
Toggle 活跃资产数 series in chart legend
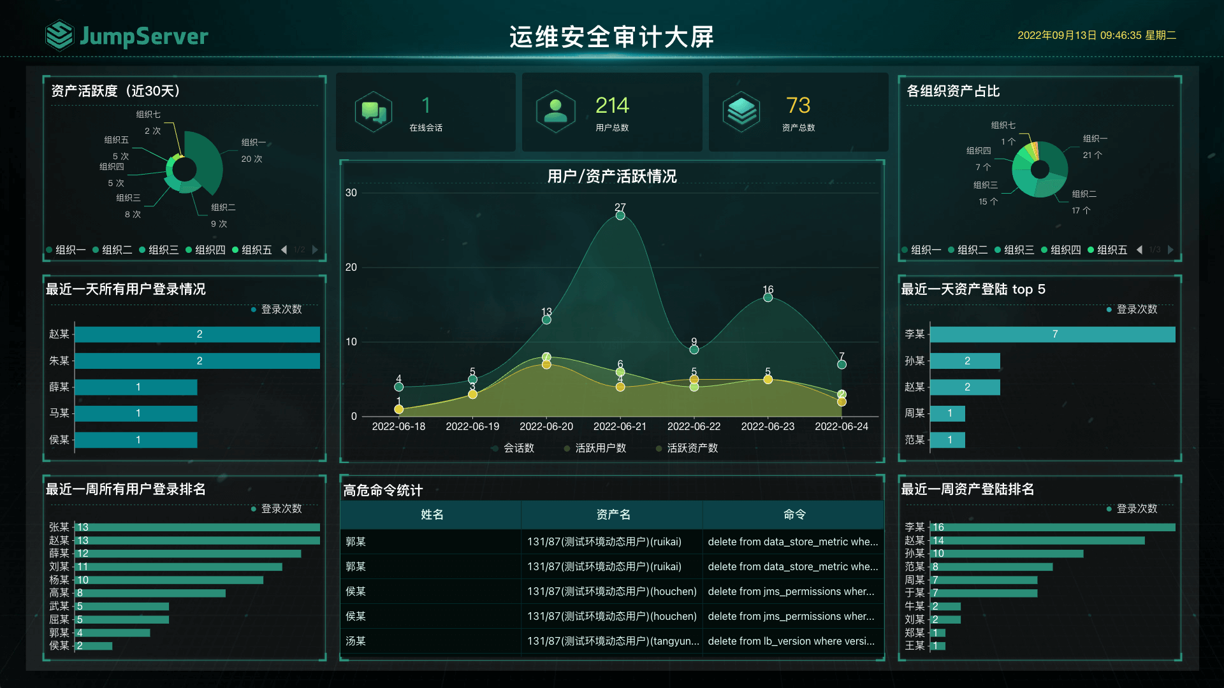click(x=687, y=448)
